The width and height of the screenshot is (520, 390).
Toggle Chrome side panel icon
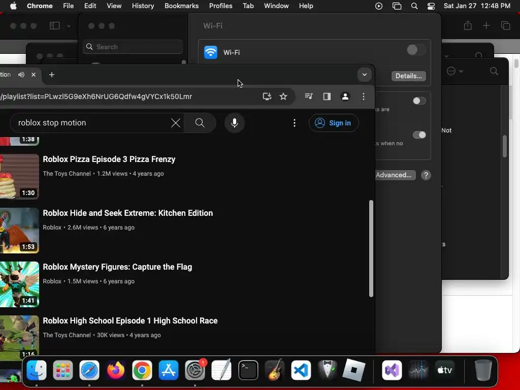pos(327,96)
